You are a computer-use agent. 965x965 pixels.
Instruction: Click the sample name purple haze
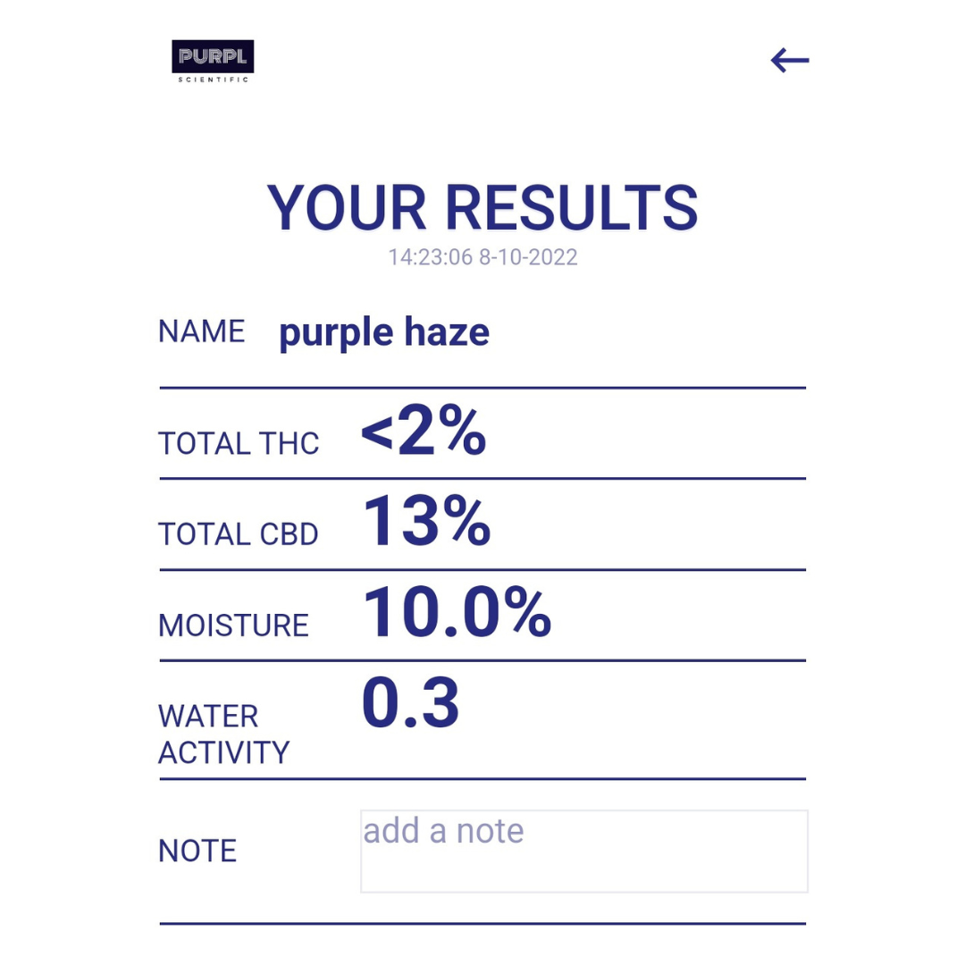tap(384, 331)
